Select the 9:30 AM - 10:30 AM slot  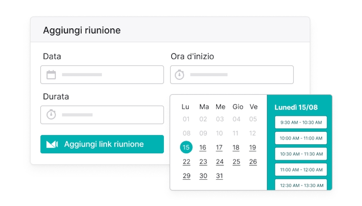tap(301, 122)
